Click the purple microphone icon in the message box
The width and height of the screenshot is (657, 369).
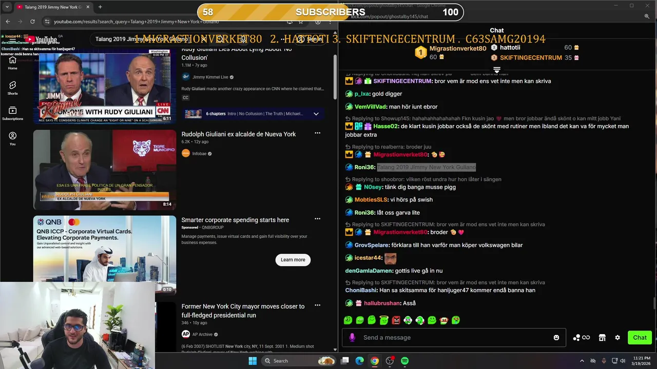point(352,337)
